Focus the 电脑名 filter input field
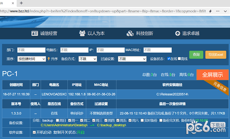Image resolution: width=230 pixels, height=139 pixels. click(x=74, y=50)
